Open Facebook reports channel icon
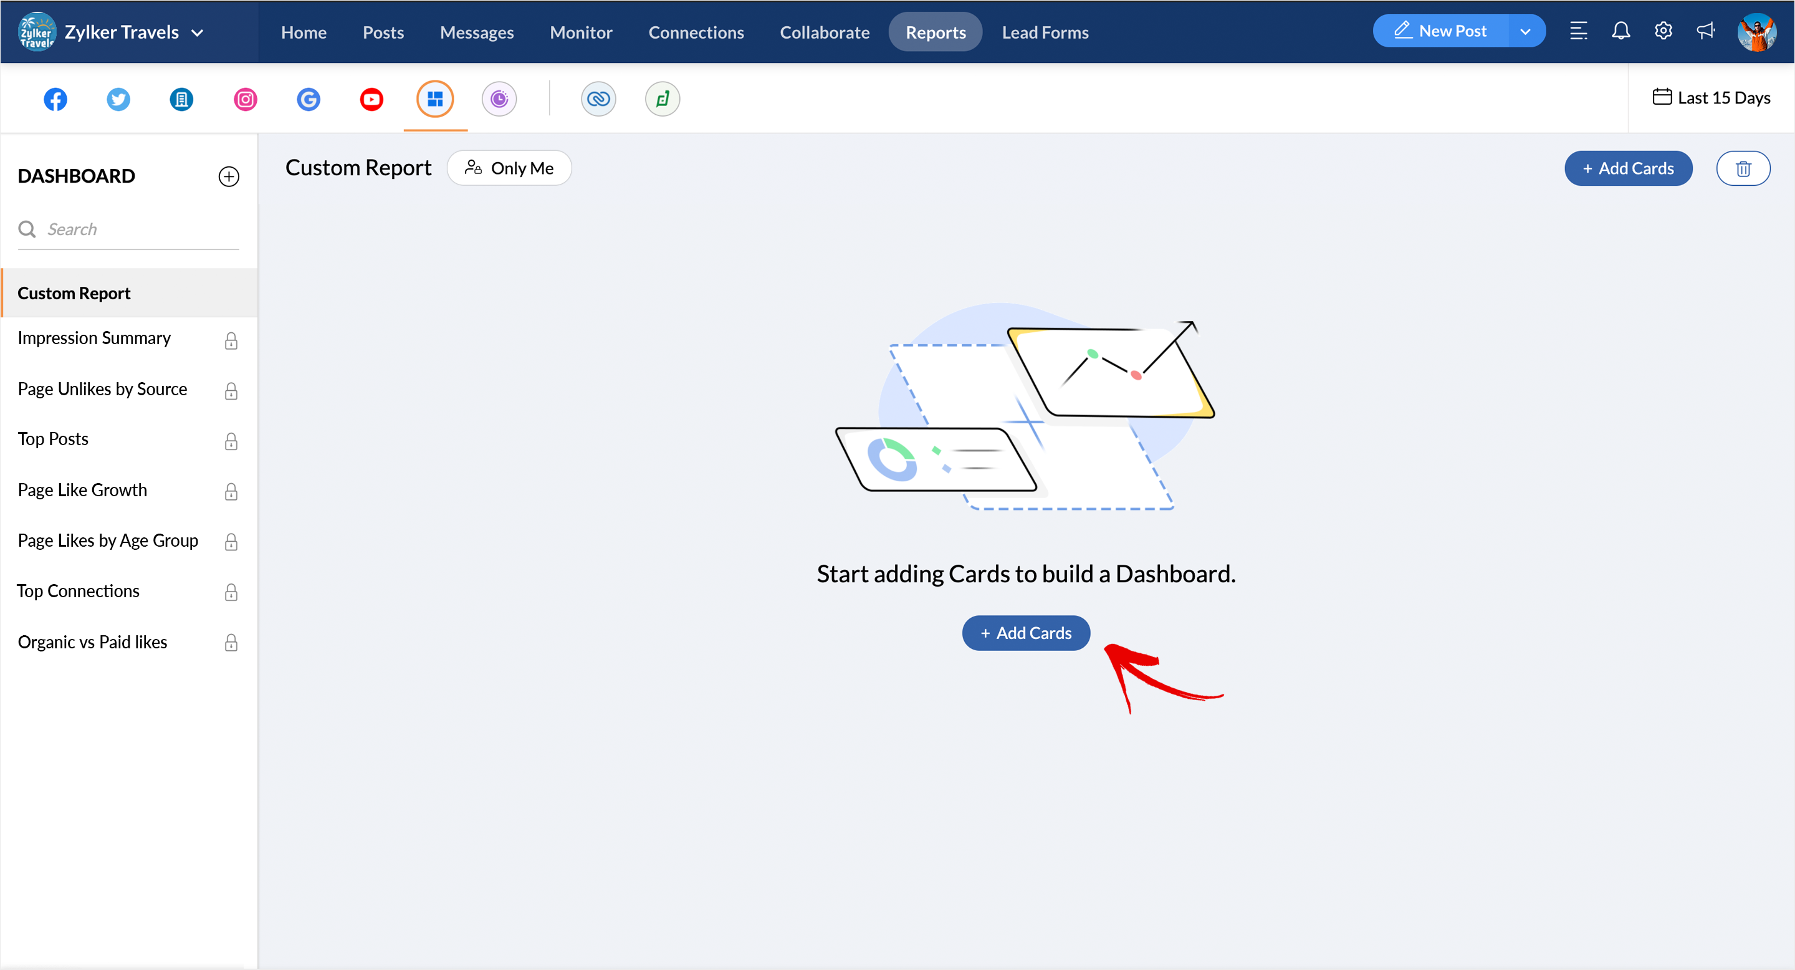Image resolution: width=1795 pixels, height=970 pixels. point(55,99)
